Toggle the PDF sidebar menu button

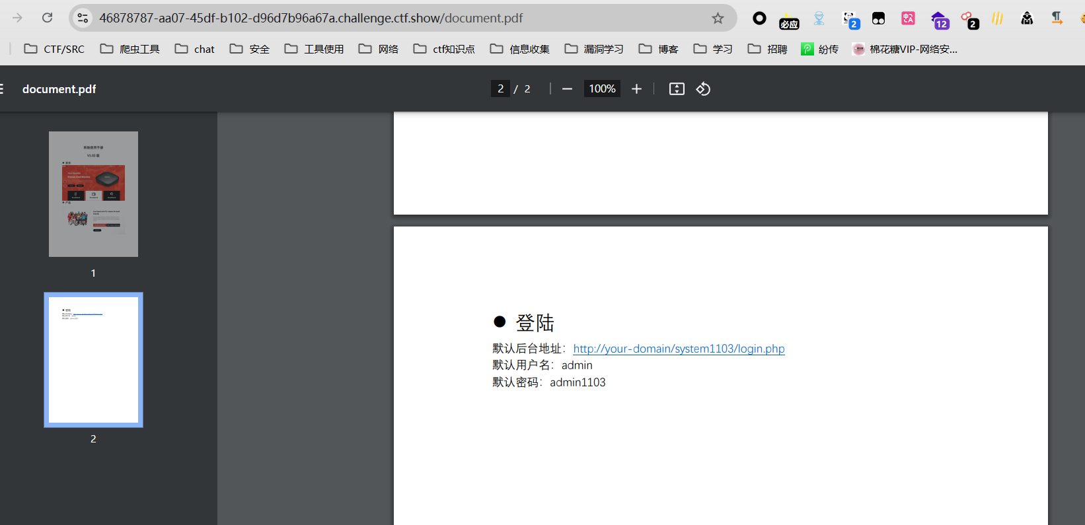tap(3, 88)
